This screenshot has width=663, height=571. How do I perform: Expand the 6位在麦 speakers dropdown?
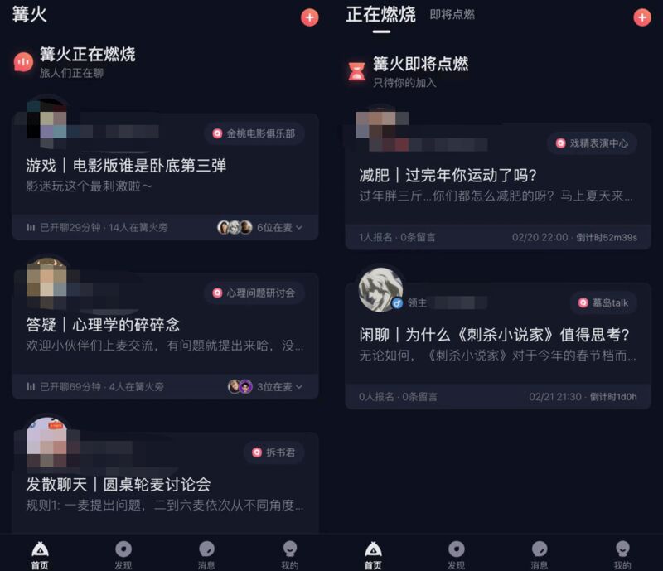click(x=280, y=228)
